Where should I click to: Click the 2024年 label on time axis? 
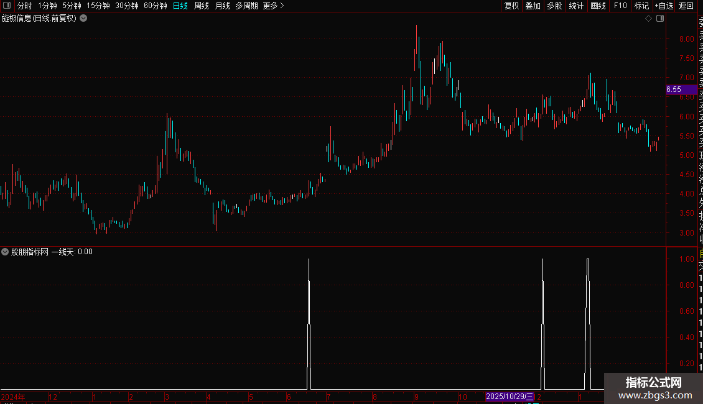14,397
